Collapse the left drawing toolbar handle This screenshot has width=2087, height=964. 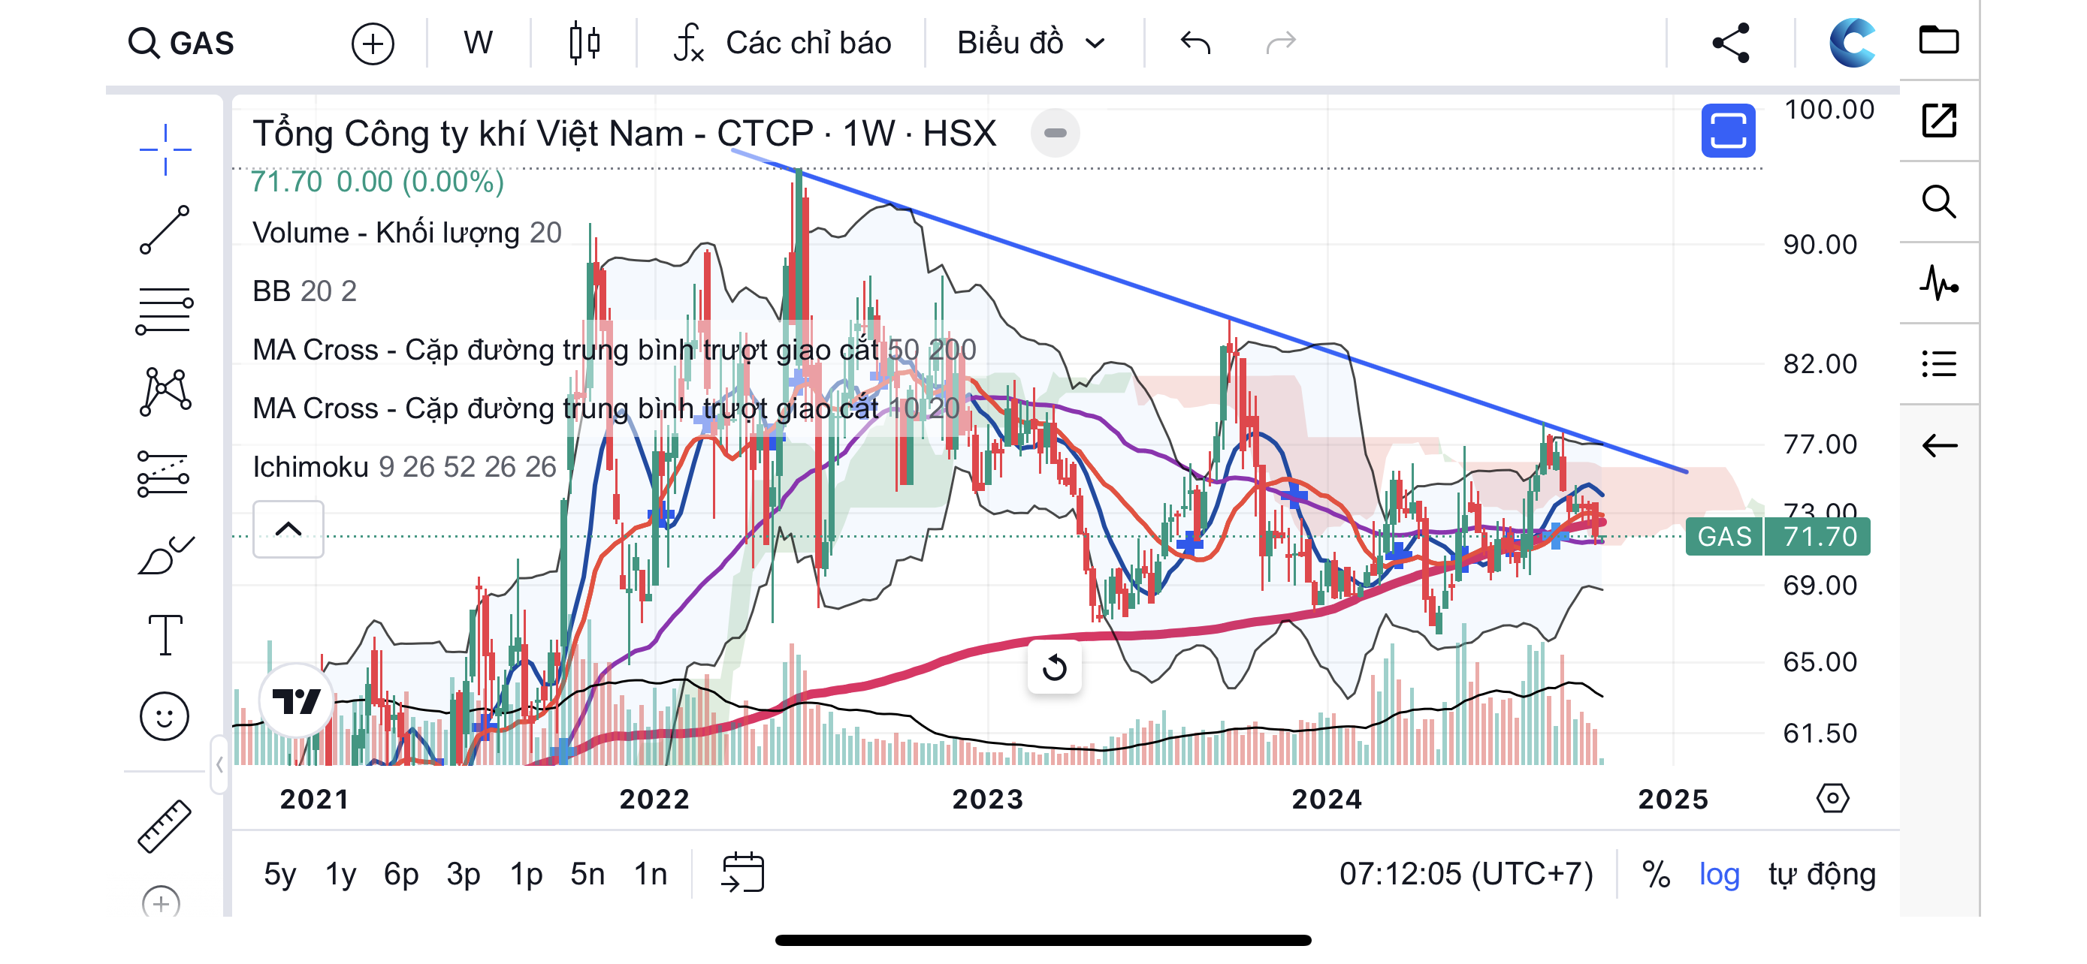click(x=219, y=765)
